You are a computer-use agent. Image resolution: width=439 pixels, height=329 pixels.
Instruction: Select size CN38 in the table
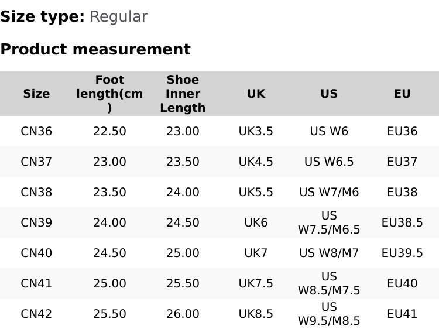(x=36, y=192)
